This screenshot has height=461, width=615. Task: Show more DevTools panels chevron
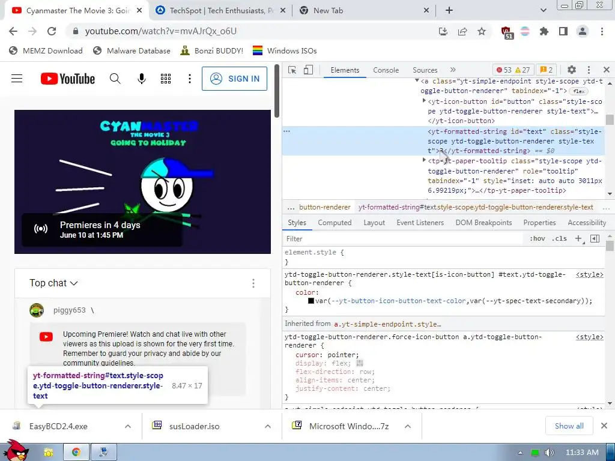(x=453, y=70)
